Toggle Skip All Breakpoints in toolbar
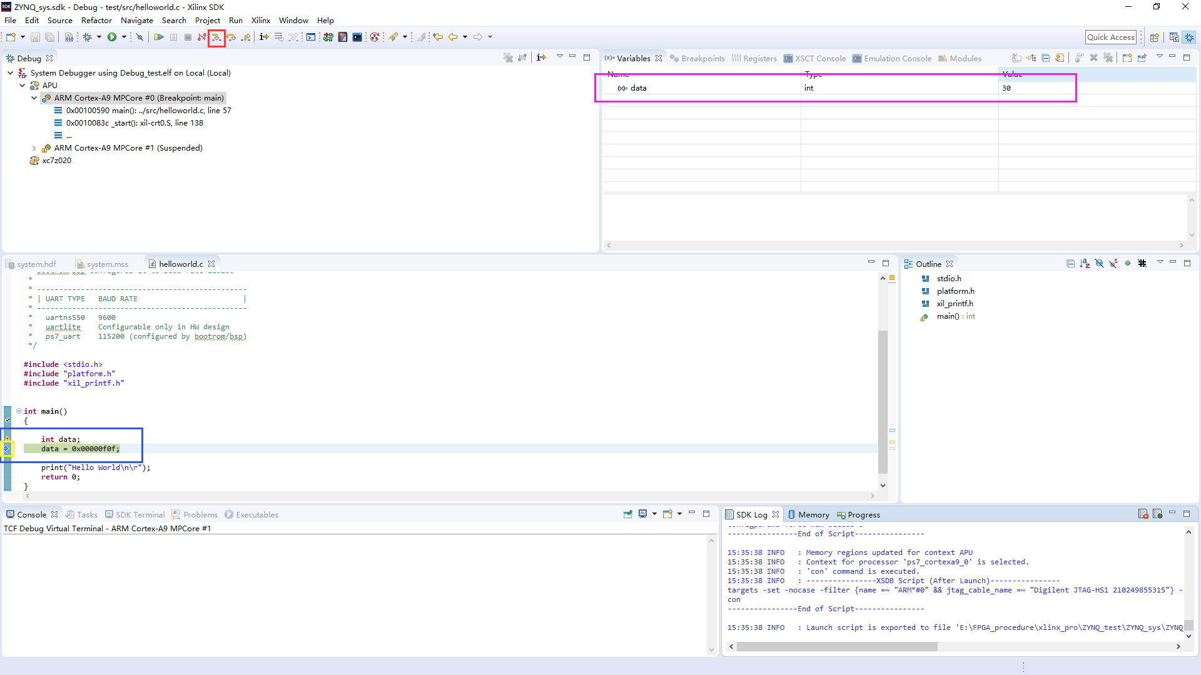 (139, 37)
